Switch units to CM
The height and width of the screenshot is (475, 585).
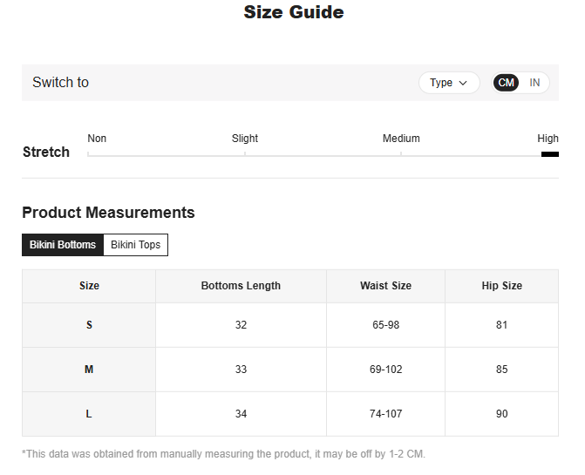coord(507,83)
